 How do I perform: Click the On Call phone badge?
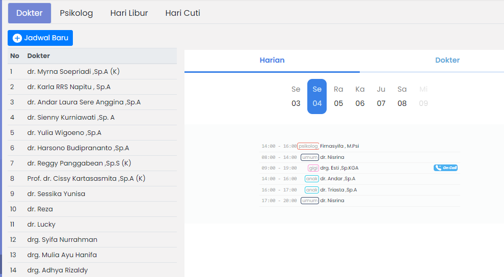coord(445,168)
